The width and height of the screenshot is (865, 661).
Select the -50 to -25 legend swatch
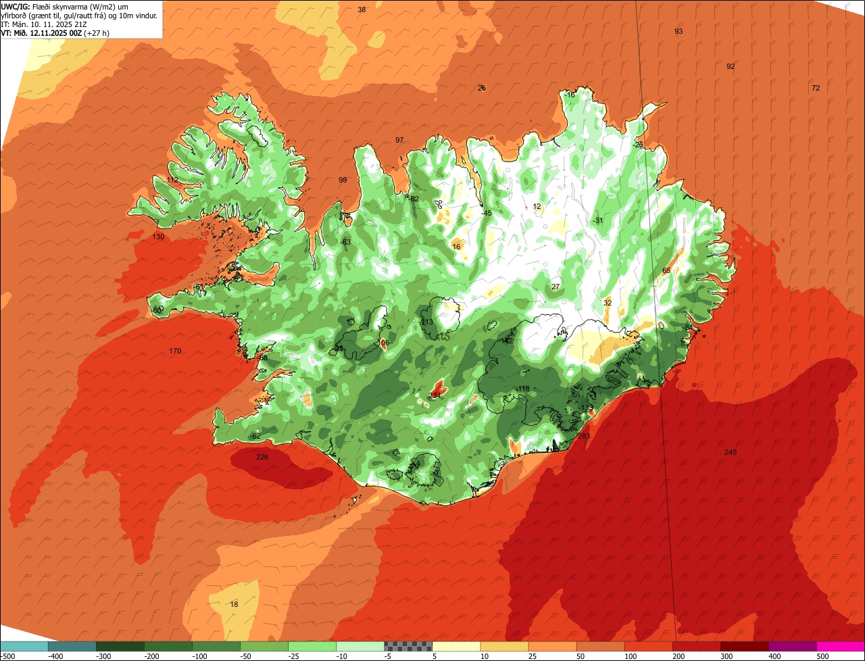point(264,646)
